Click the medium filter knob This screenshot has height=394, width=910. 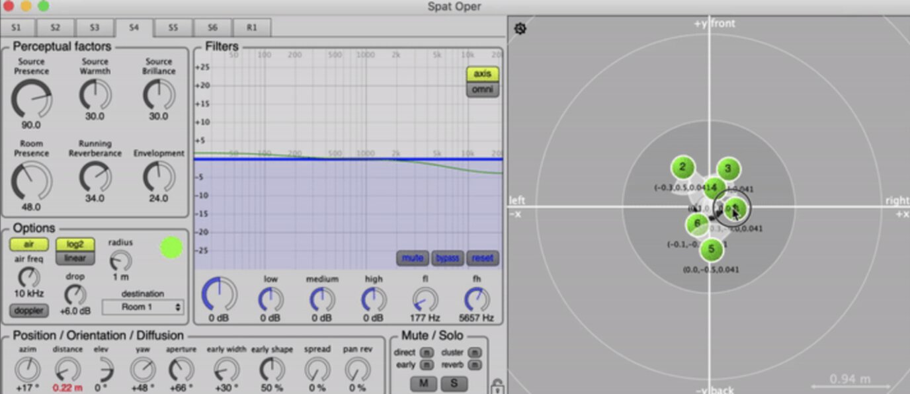322,299
